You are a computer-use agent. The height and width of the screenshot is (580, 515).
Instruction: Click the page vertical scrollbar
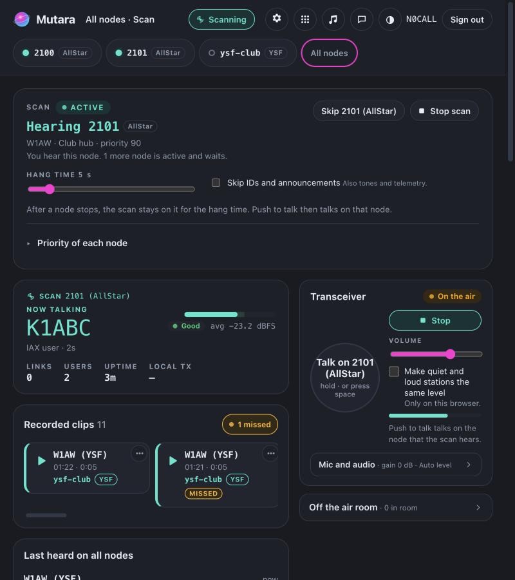[x=510, y=81]
